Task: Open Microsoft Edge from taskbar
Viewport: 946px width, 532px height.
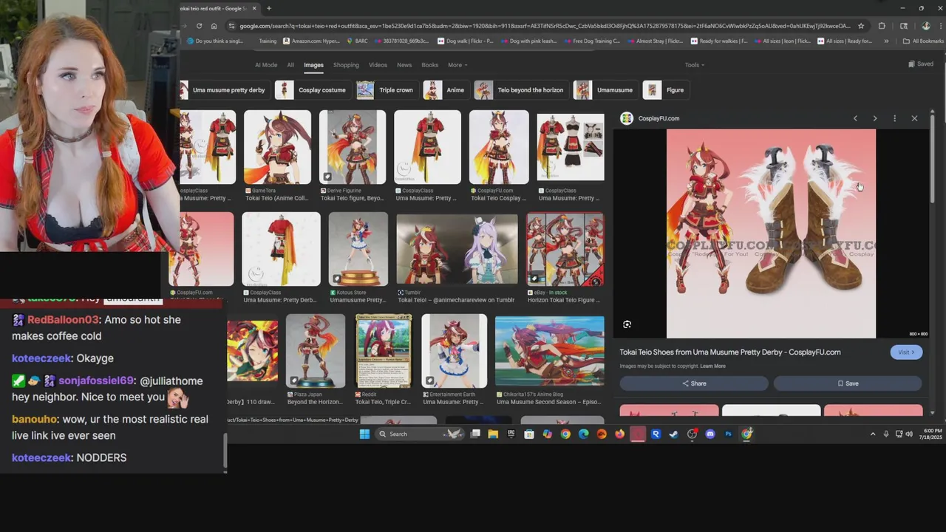Action: [x=583, y=434]
